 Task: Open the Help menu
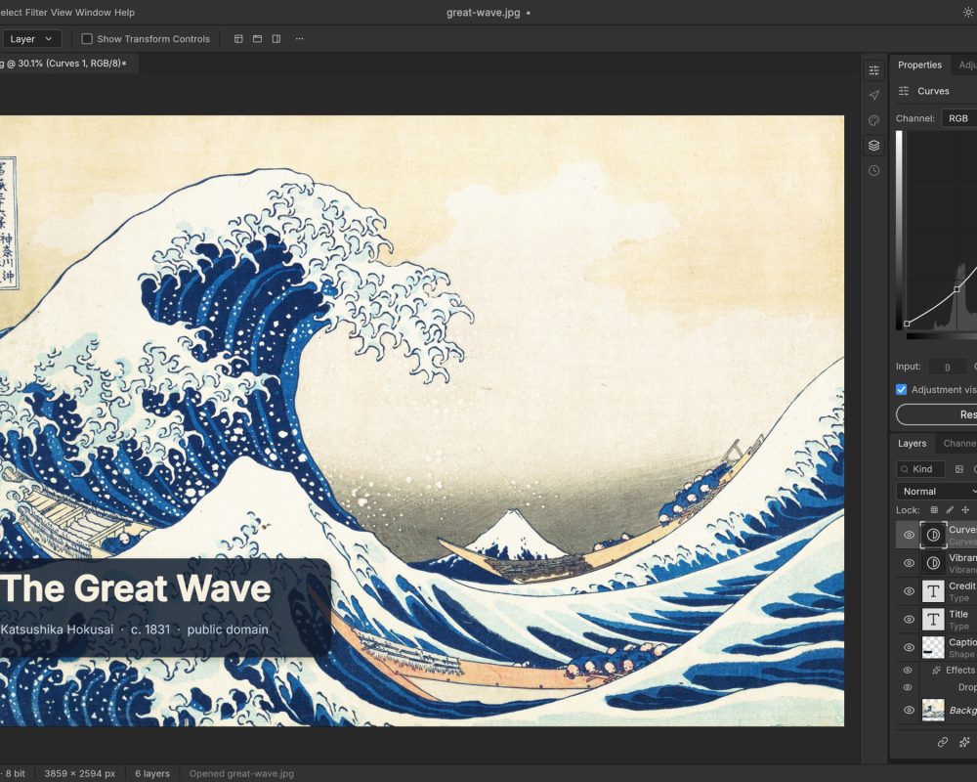125,13
